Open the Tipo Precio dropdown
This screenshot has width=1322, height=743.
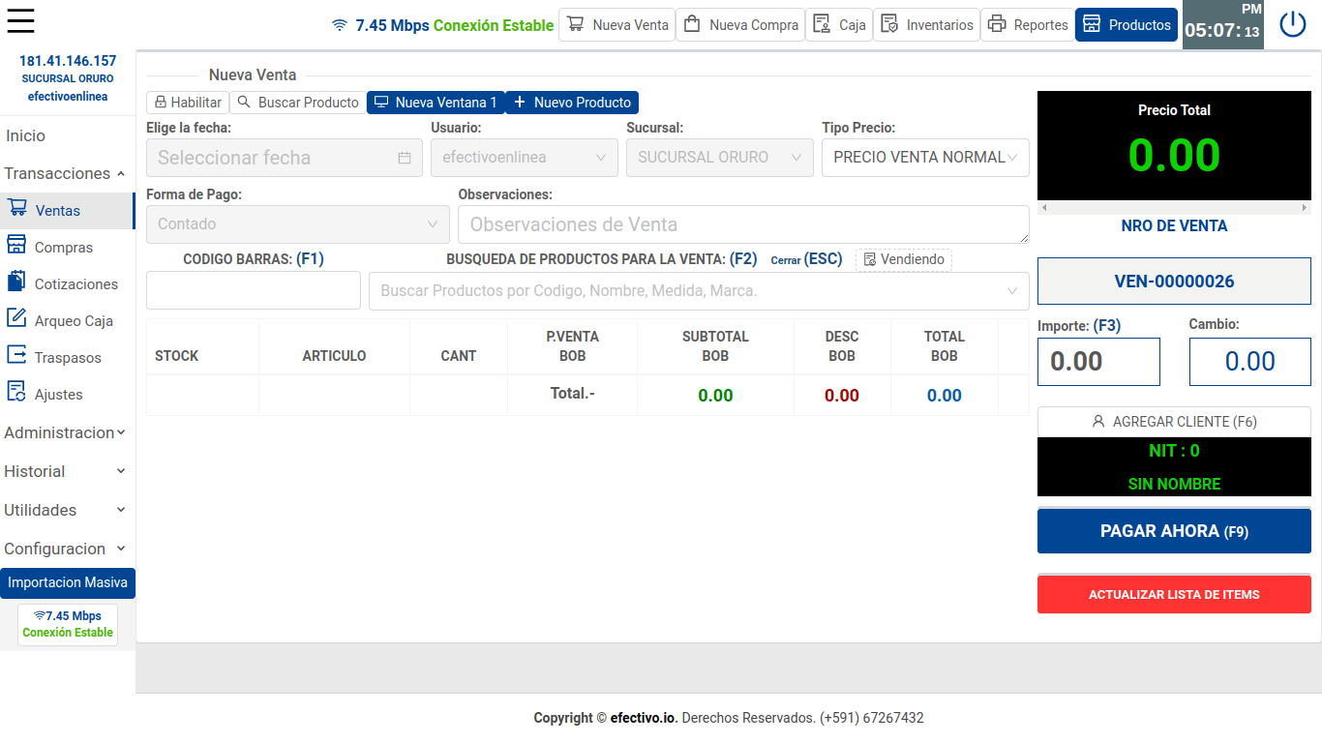[x=925, y=157]
